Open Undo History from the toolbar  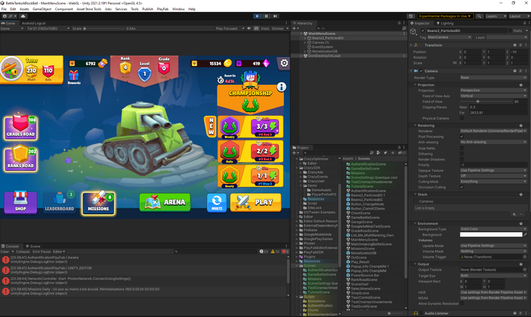(411, 16)
